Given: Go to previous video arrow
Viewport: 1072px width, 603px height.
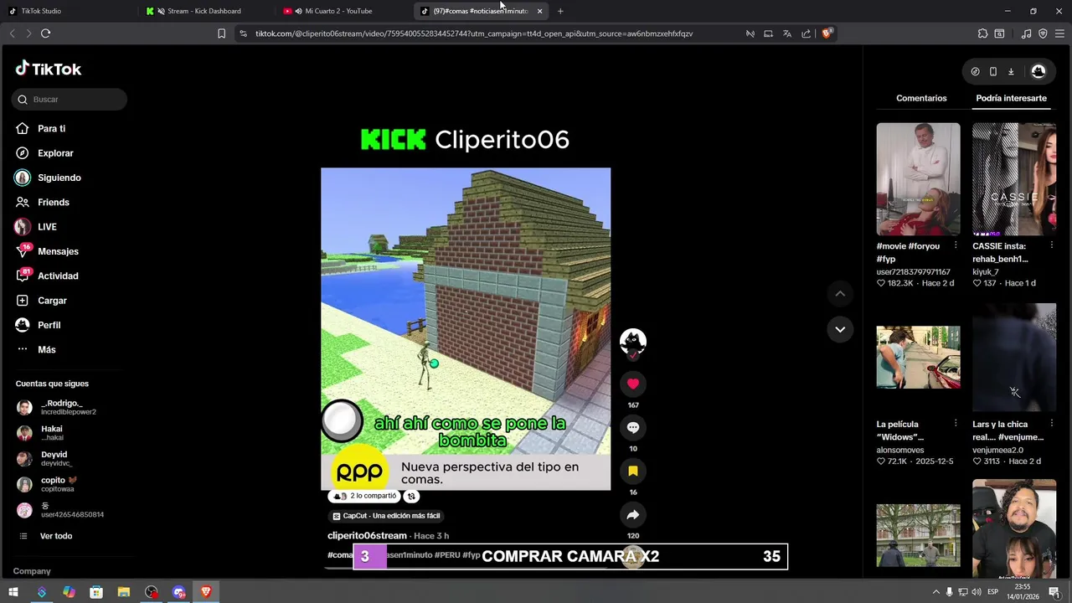Looking at the screenshot, I should [x=840, y=294].
